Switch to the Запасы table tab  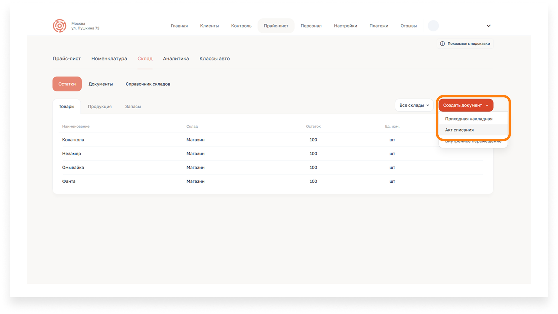133,106
